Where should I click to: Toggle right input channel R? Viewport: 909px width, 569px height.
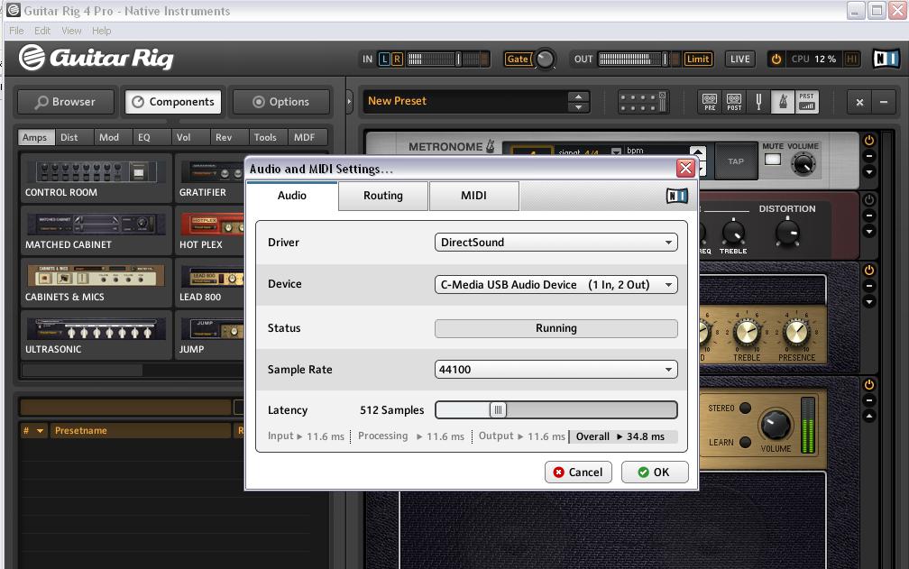click(x=397, y=60)
